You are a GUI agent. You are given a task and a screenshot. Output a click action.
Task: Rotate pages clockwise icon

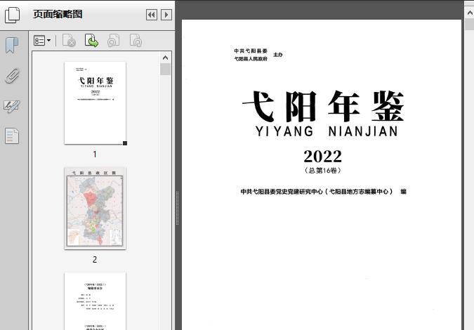pos(136,41)
